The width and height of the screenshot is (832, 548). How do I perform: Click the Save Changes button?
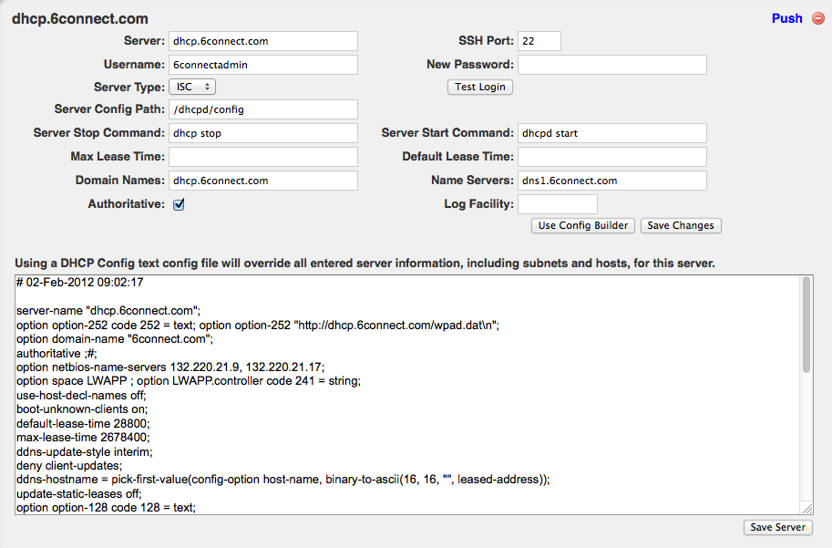tap(681, 226)
